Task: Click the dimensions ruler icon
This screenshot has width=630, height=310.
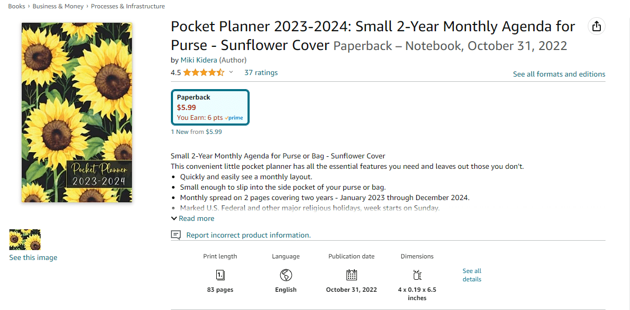Action: pos(417,275)
